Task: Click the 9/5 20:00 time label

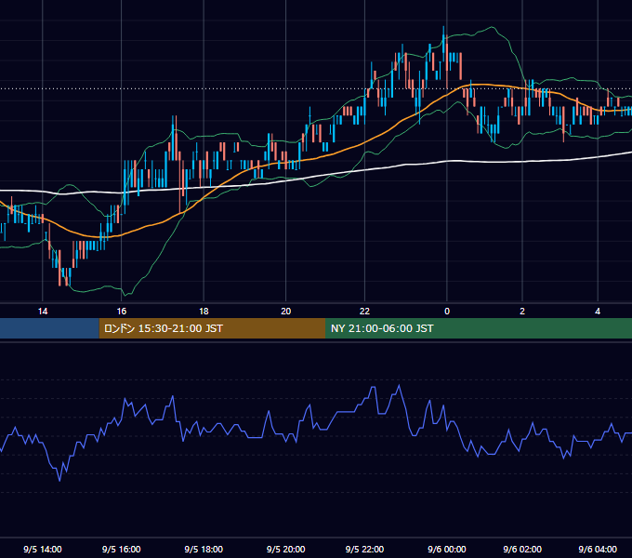Action: tap(285, 549)
